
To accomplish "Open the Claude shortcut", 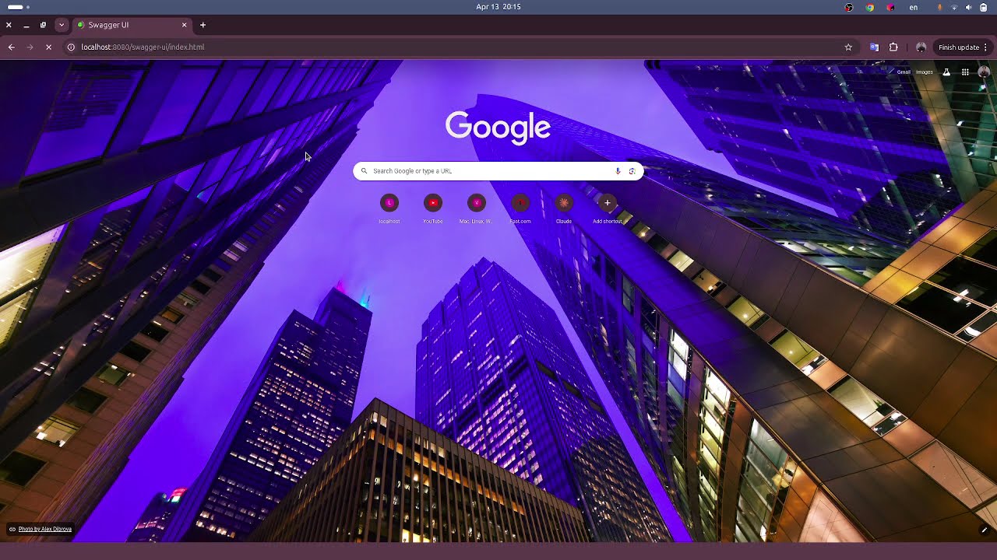I will (x=564, y=204).
